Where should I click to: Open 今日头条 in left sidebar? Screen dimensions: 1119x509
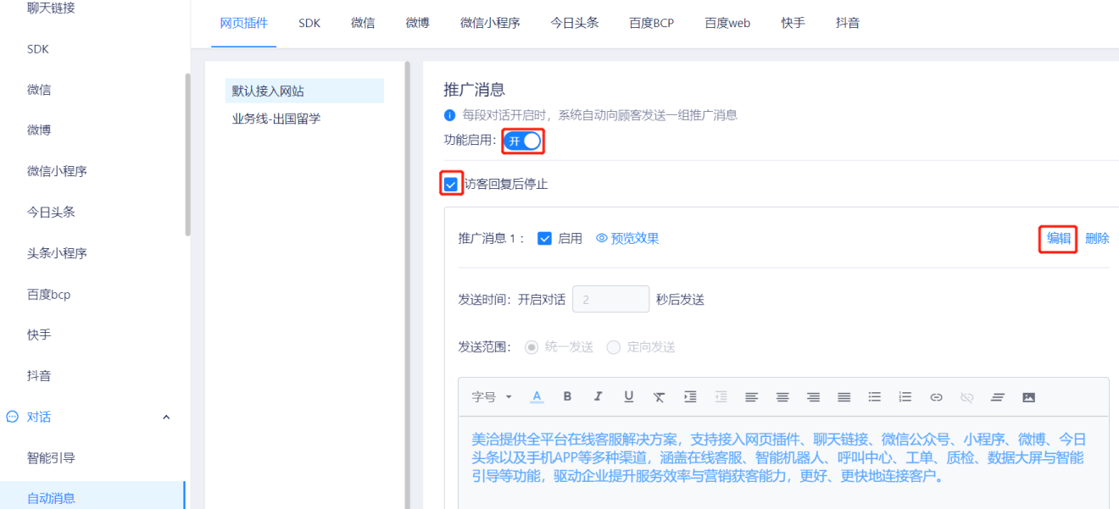tap(51, 212)
